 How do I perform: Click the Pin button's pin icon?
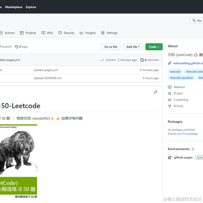(194, 21)
